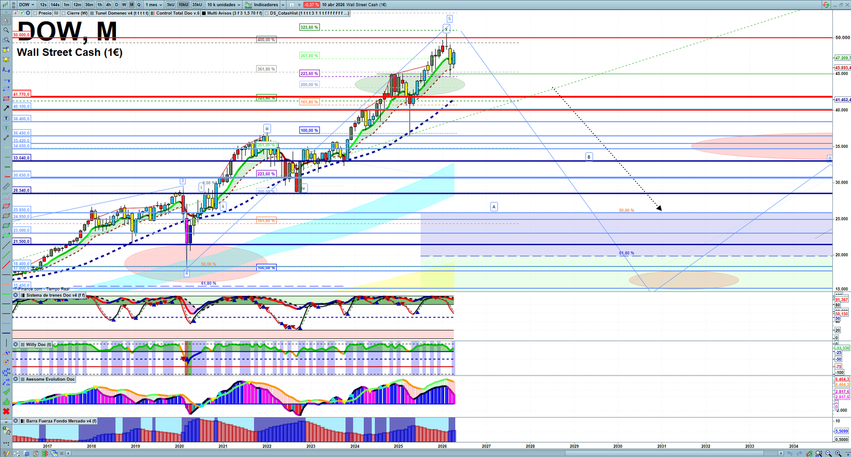Select the ruler measure tool
Screen dimensions: 851x457
coord(6,187)
